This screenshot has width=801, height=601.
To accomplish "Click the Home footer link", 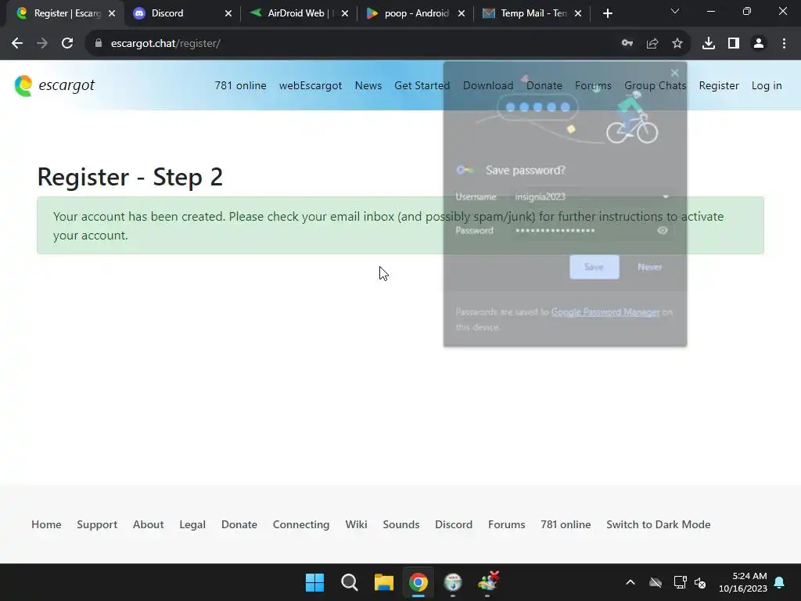I will click(46, 524).
